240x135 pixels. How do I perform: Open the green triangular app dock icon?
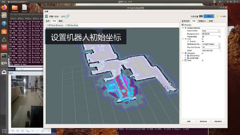click(x=4, y=40)
